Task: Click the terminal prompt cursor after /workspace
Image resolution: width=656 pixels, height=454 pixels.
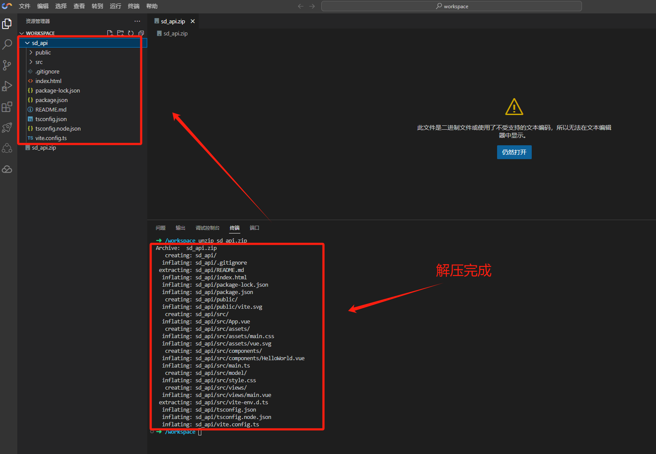Action: pos(200,432)
